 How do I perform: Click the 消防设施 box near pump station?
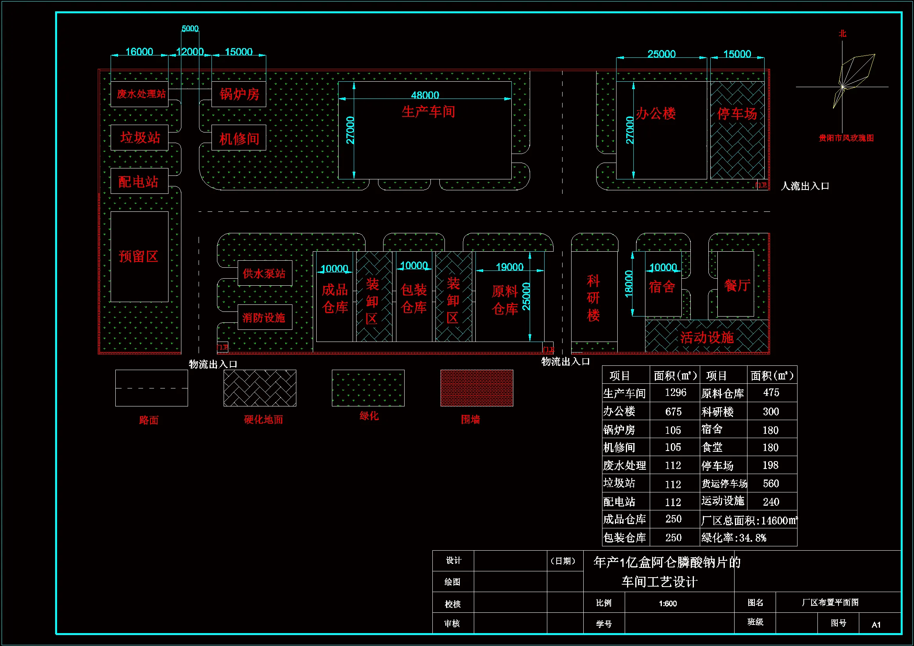(264, 318)
